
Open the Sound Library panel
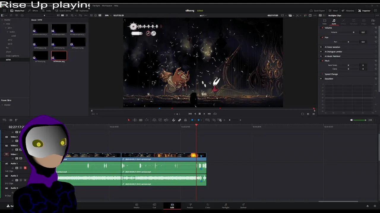63,11
